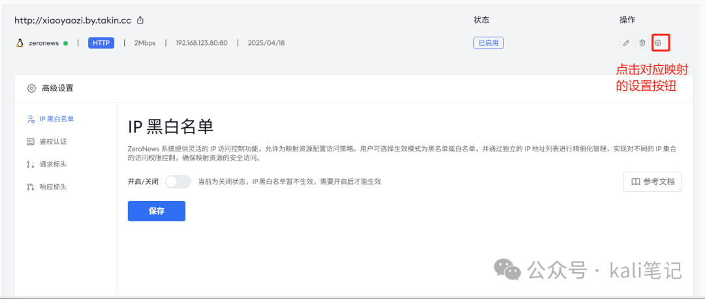Click the Linux penguin icon
Image resolution: width=705 pixels, height=299 pixels.
pos(20,43)
